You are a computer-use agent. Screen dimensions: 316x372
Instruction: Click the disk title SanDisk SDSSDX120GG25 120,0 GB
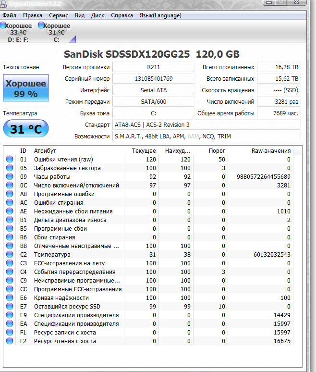pyautogui.click(x=152, y=54)
